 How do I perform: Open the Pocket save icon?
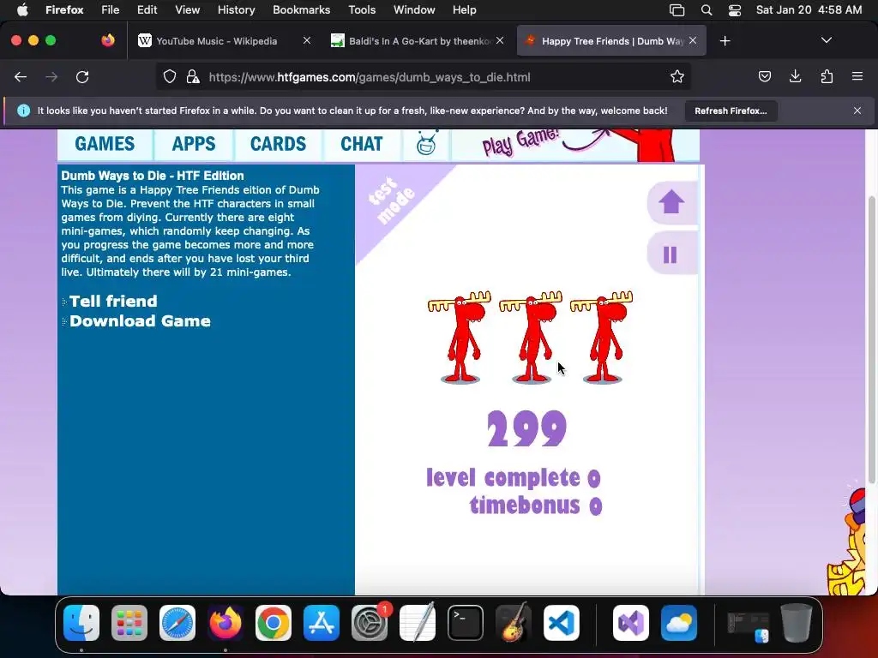(764, 77)
